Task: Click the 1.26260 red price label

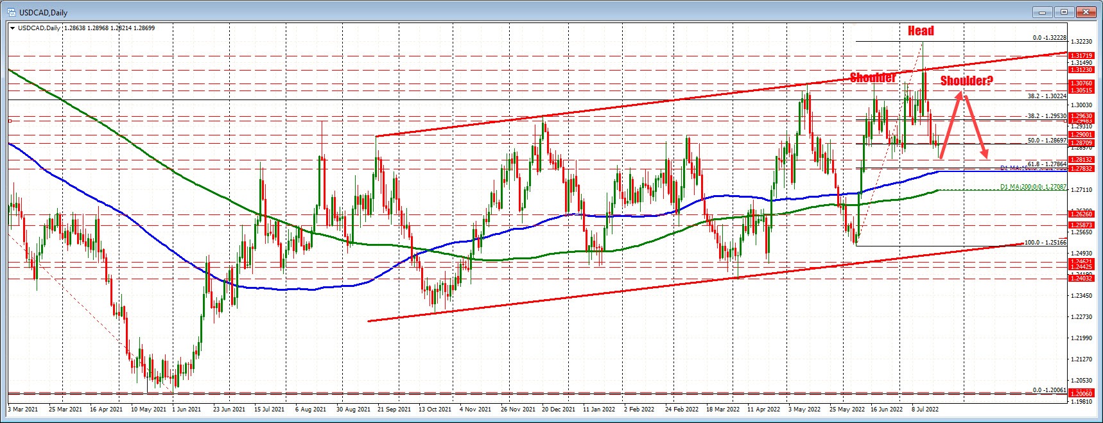Action: pos(1081,214)
